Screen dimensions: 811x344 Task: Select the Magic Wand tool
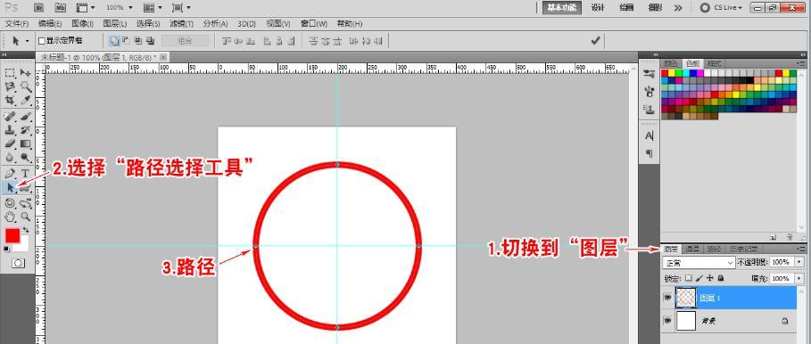25,86
